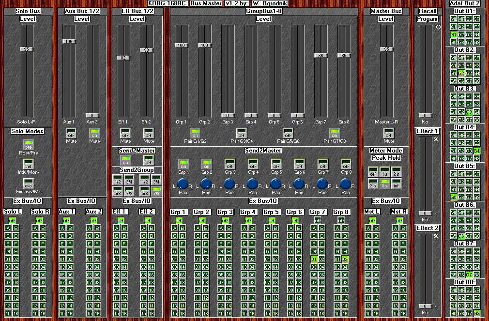
Task: Select input H for Grp 1
Action: pyautogui.click(x=182, y=251)
